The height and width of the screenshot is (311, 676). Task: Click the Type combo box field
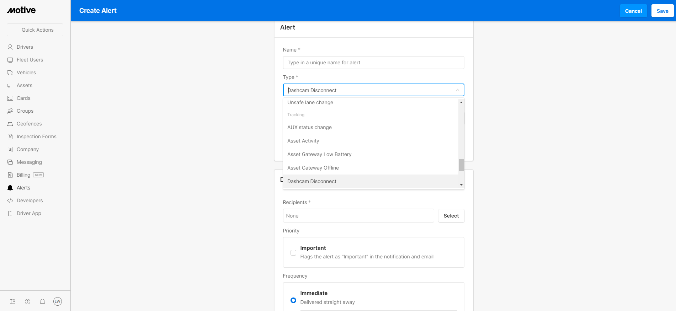(x=373, y=90)
